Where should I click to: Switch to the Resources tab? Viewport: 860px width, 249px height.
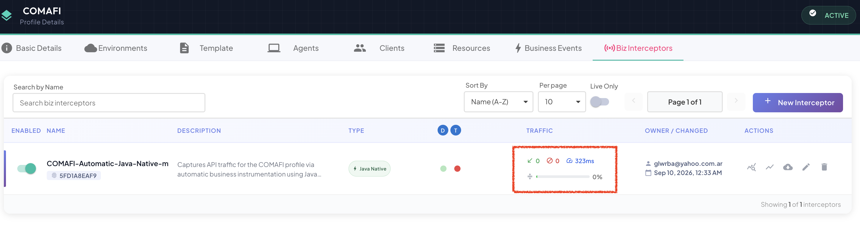click(x=462, y=48)
